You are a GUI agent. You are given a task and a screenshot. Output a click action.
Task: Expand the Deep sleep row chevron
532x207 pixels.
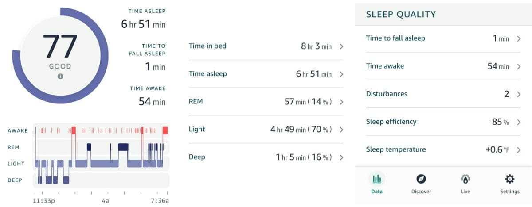coord(341,157)
